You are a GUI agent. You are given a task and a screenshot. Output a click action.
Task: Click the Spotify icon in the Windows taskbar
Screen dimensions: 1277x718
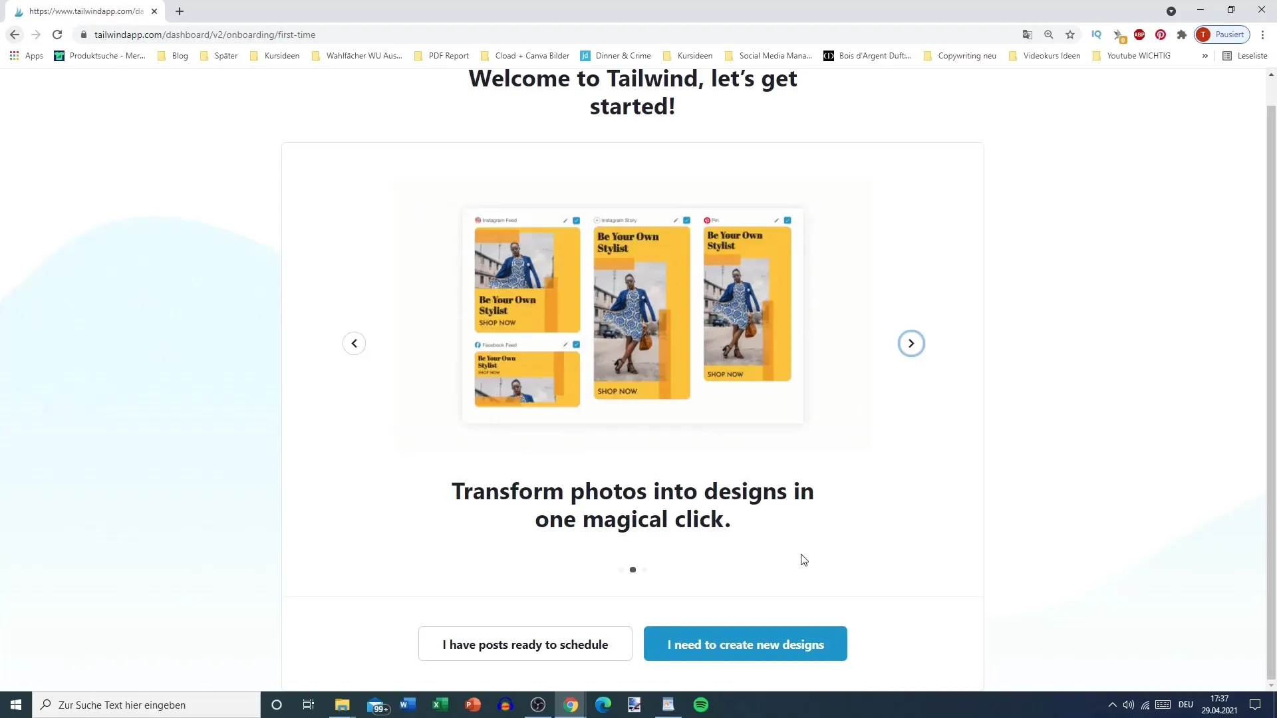pos(702,704)
